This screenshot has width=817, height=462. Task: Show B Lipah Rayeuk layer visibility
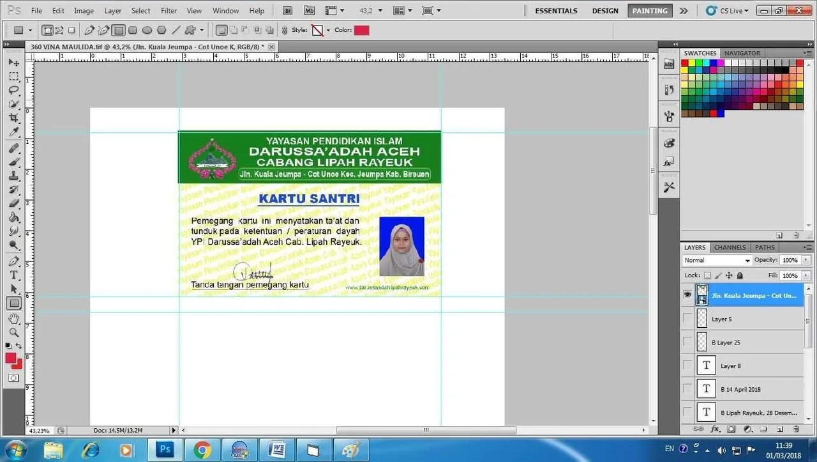[x=687, y=412]
